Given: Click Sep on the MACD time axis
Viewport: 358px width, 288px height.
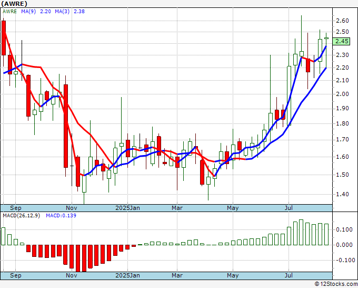Looking at the screenshot, I should [15, 275].
